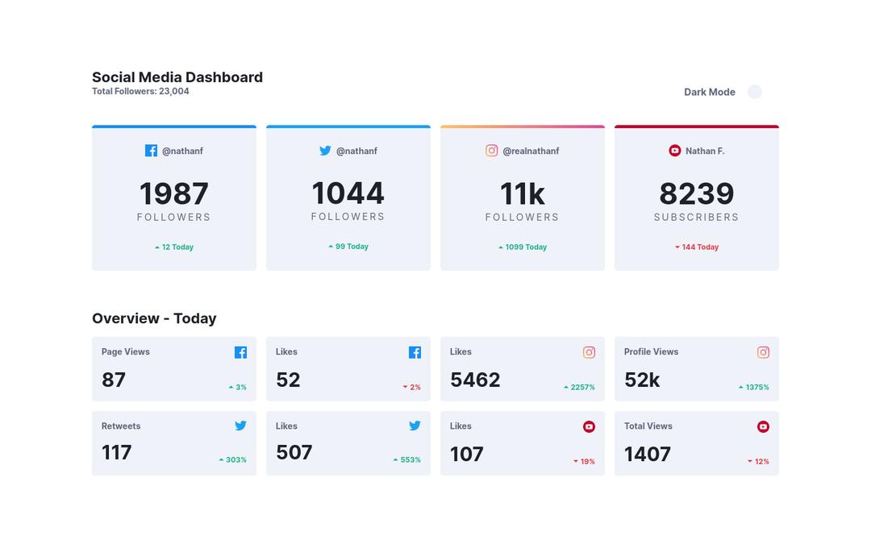The image size is (871, 544).
Task: Click the Twitter icon in the 507 Likes card
Action: [x=415, y=426]
